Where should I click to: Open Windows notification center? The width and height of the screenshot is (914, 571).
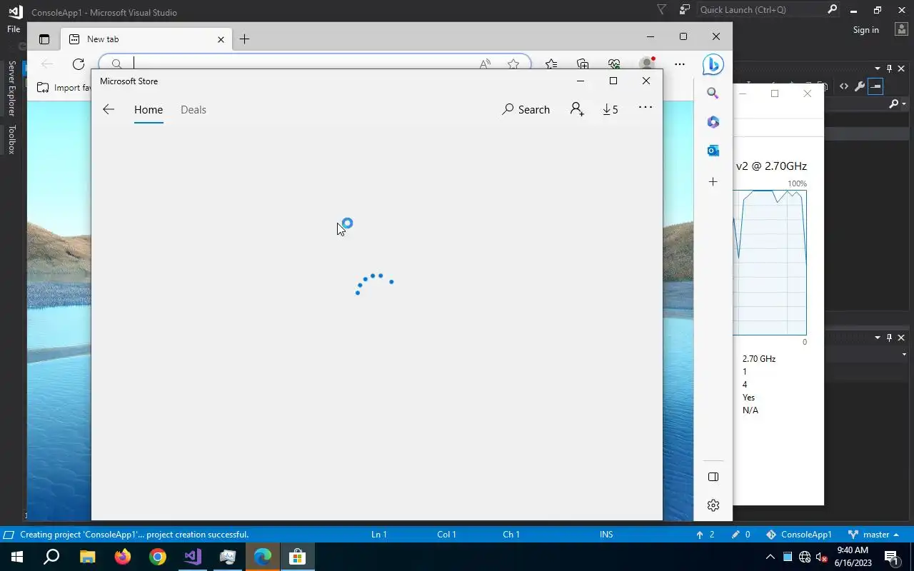pyautogui.click(x=891, y=557)
